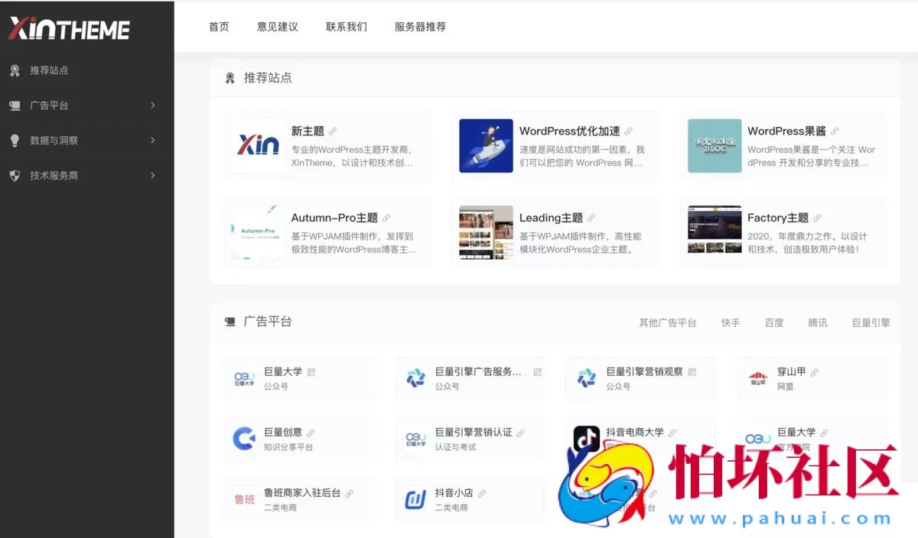
Task: Click the Autumn-Pro theme thumbnail
Action: point(256,232)
